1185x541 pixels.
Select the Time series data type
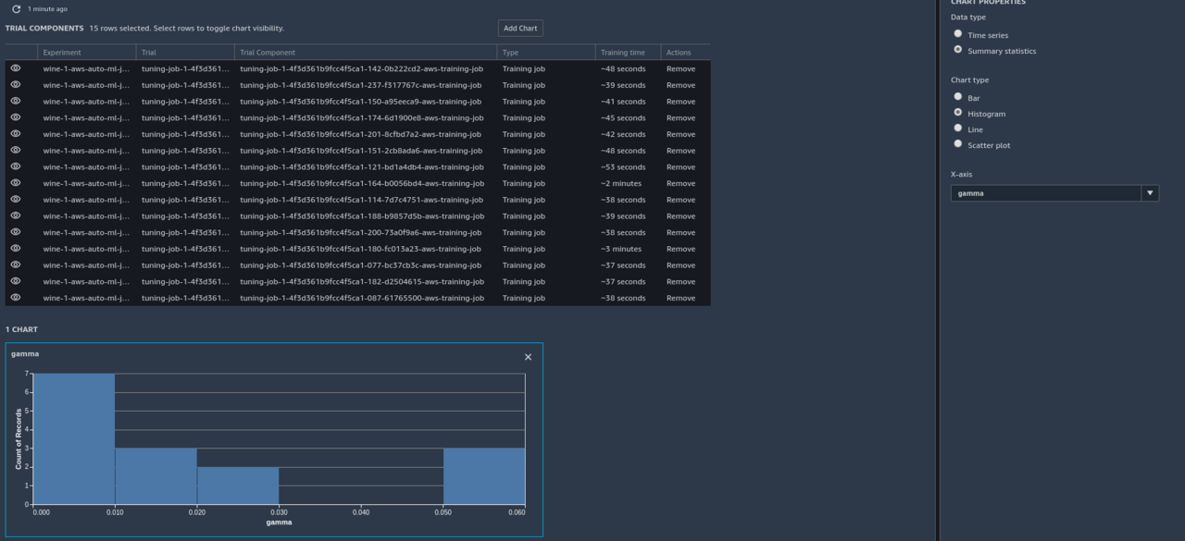point(957,32)
